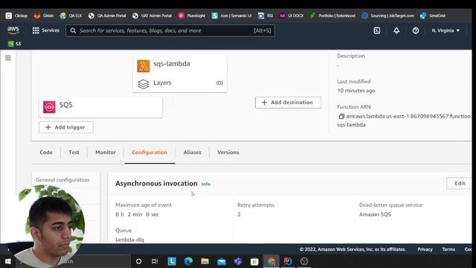
Task: Click the Add destination button
Action: 288,103
